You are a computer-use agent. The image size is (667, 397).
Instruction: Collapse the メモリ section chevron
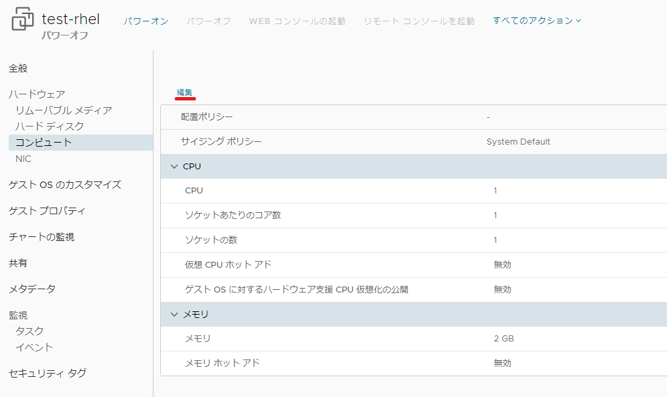(x=174, y=315)
